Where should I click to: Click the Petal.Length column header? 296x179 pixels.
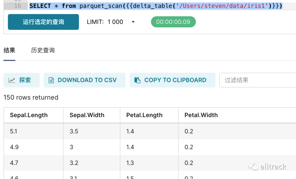coord(144,115)
